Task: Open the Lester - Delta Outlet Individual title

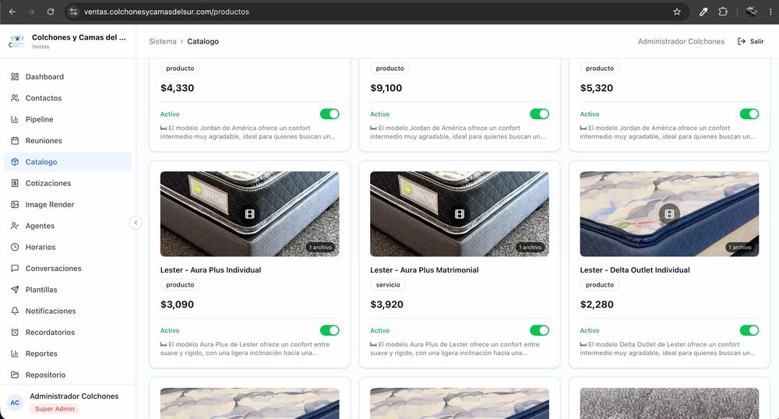Action: coord(635,270)
